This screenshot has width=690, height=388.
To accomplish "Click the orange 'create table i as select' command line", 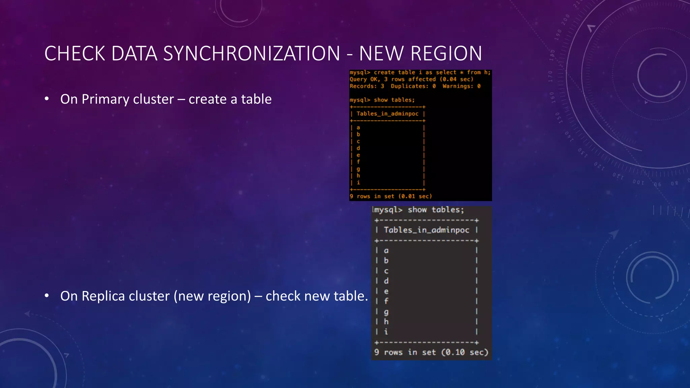I will (x=420, y=72).
